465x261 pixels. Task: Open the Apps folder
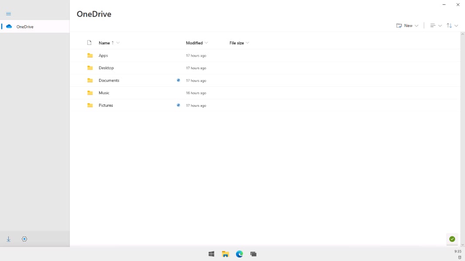103,55
